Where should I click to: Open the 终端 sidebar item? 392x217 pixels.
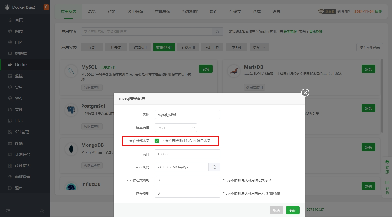(x=25, y=143)
